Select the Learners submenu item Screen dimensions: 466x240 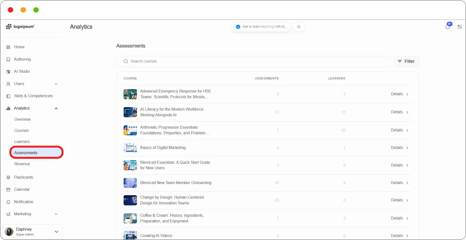coord(22,142)
